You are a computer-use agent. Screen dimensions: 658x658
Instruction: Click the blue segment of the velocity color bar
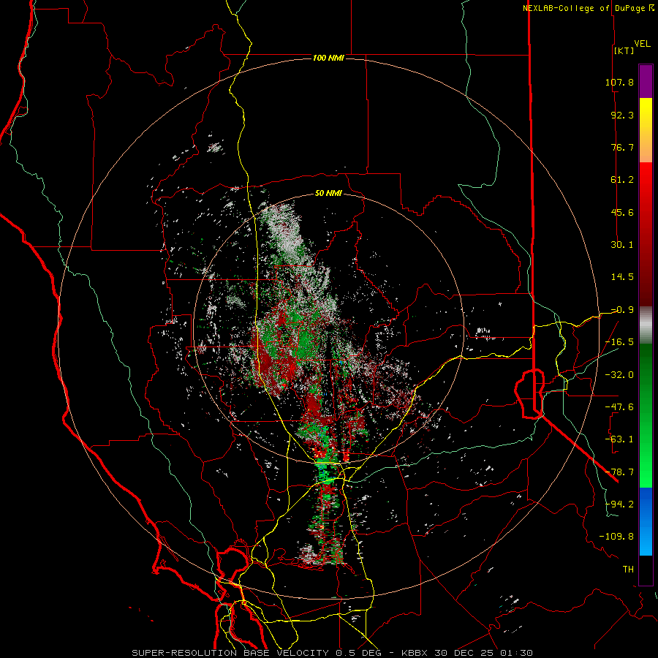point(646,521)
